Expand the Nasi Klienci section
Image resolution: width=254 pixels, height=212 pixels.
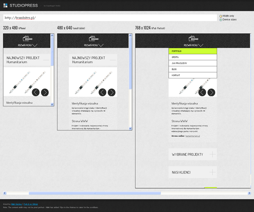192,172
